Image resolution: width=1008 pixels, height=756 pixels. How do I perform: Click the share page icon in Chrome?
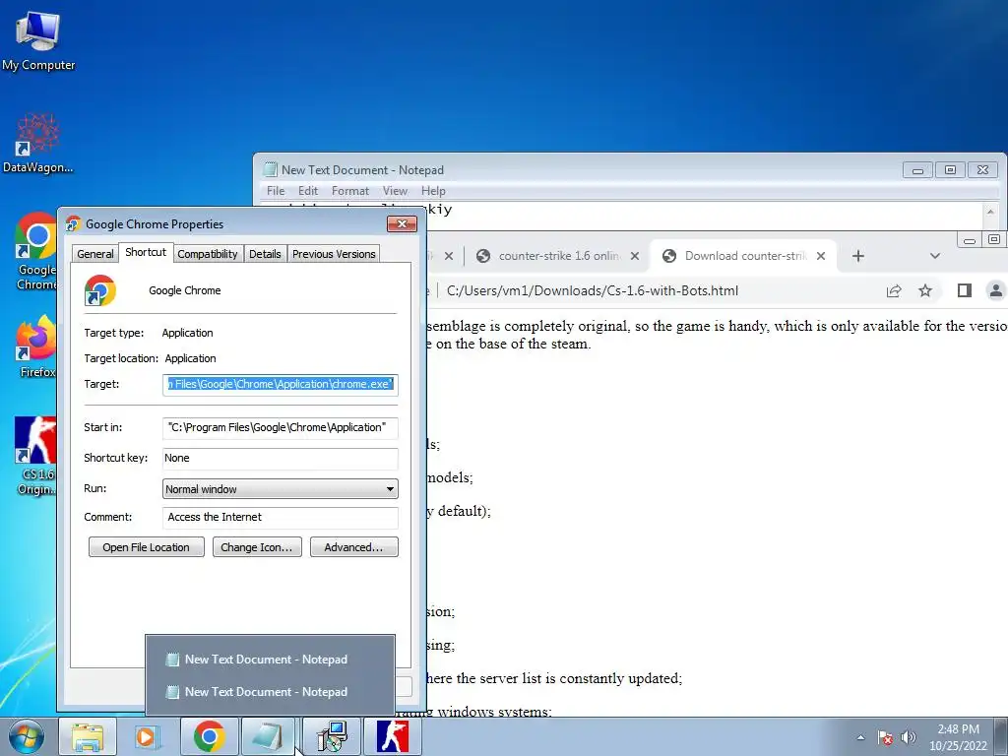894,290
